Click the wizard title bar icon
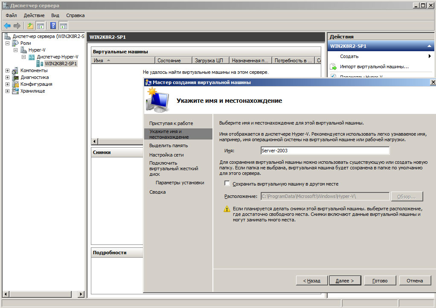The width and height of the screenshot is (436, 308). click(x=148, y=82)
